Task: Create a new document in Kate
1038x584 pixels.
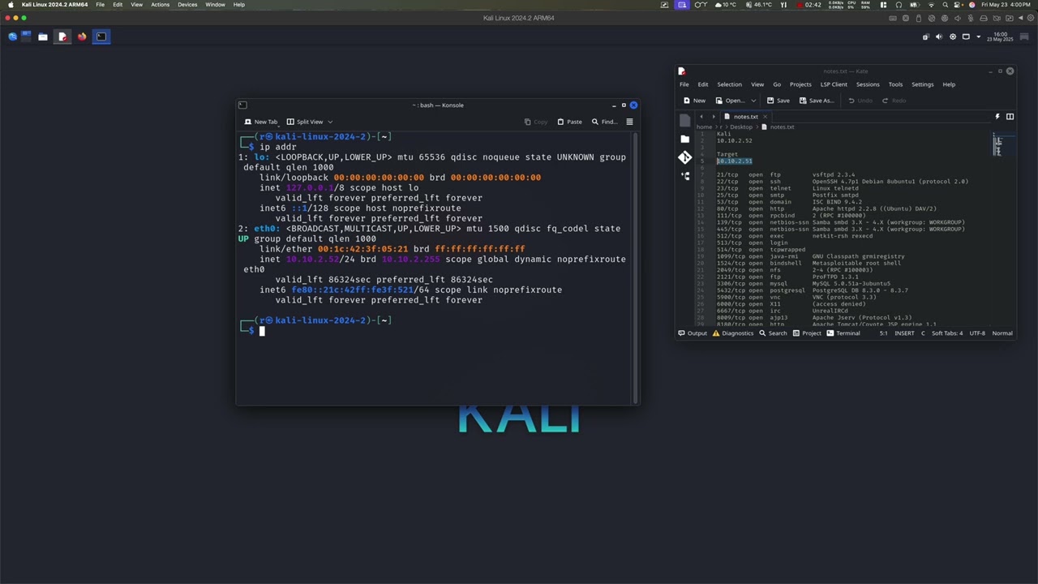Action: coord(694,101)
